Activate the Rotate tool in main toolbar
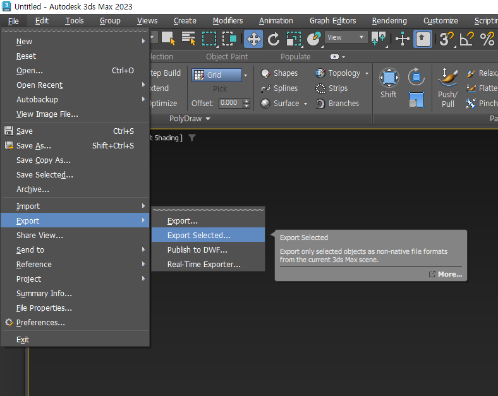 click(x=274, y=39)
